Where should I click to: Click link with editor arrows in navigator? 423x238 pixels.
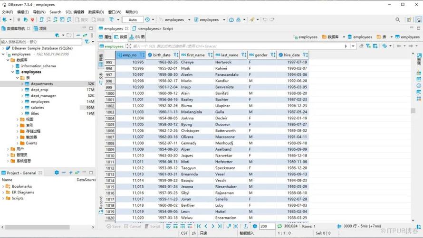[85, 35]
